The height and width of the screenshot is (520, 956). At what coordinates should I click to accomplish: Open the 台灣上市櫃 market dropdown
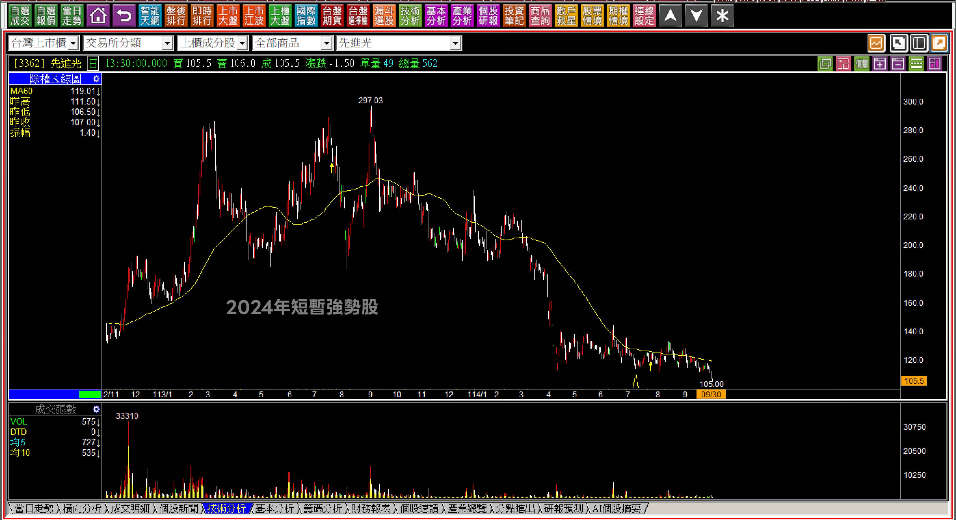point(73,44)
